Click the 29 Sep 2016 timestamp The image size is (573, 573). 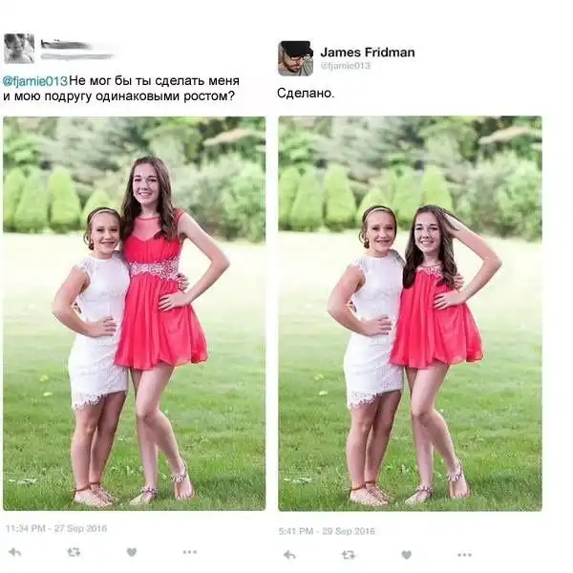[x=327, y=531]
